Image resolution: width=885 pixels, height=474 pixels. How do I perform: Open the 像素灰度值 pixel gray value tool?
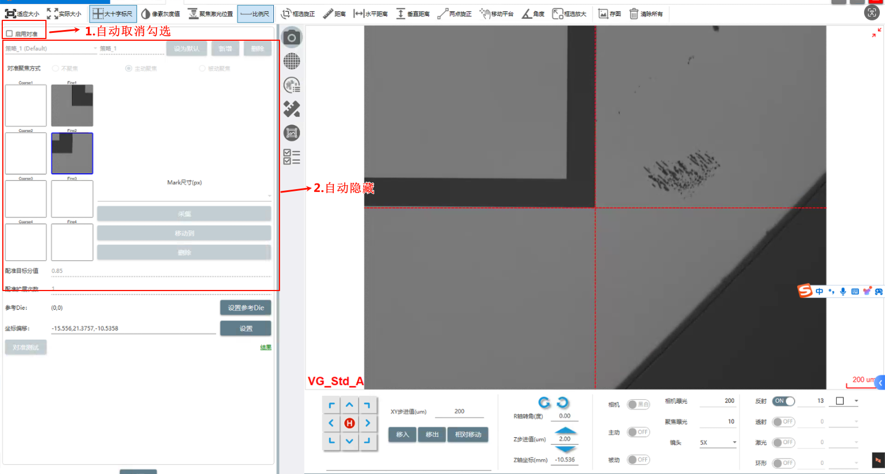(160, 14)
